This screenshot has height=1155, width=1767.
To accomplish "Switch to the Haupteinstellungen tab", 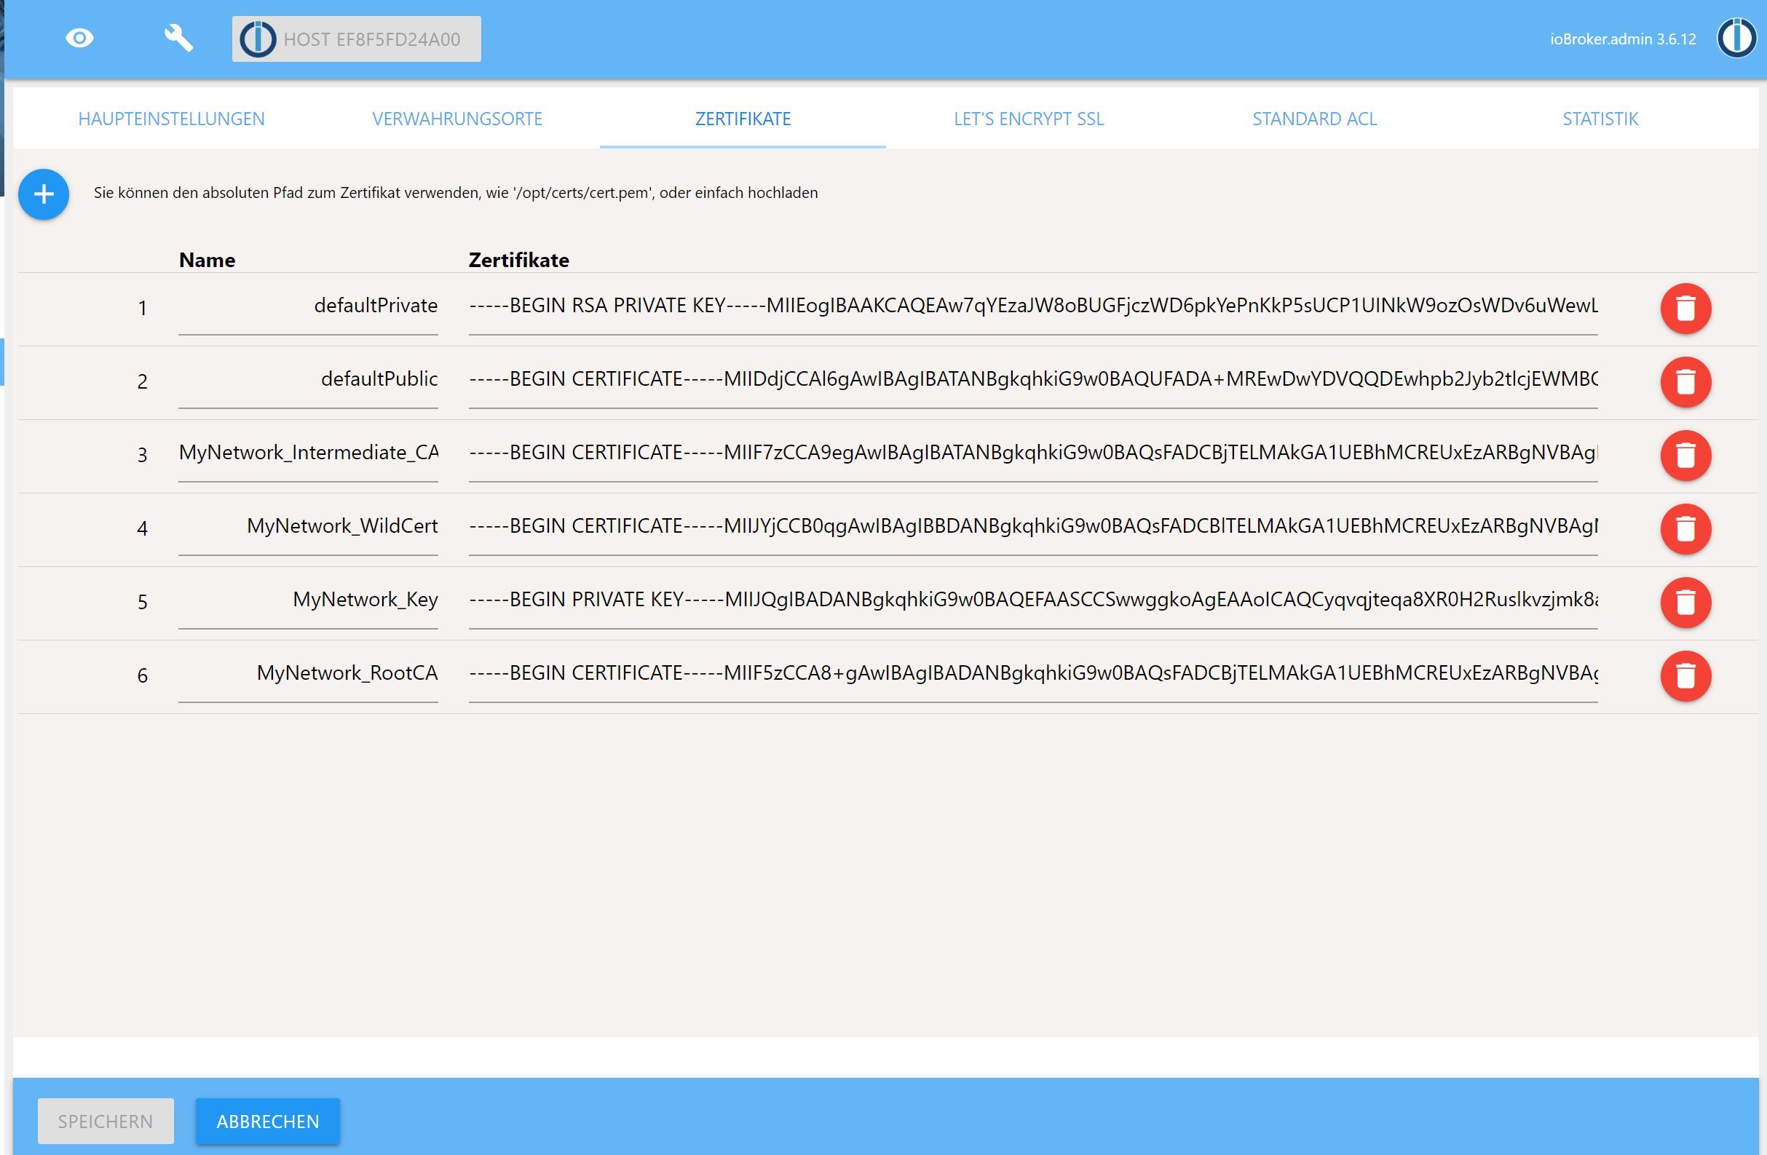I will click(172, 119).
